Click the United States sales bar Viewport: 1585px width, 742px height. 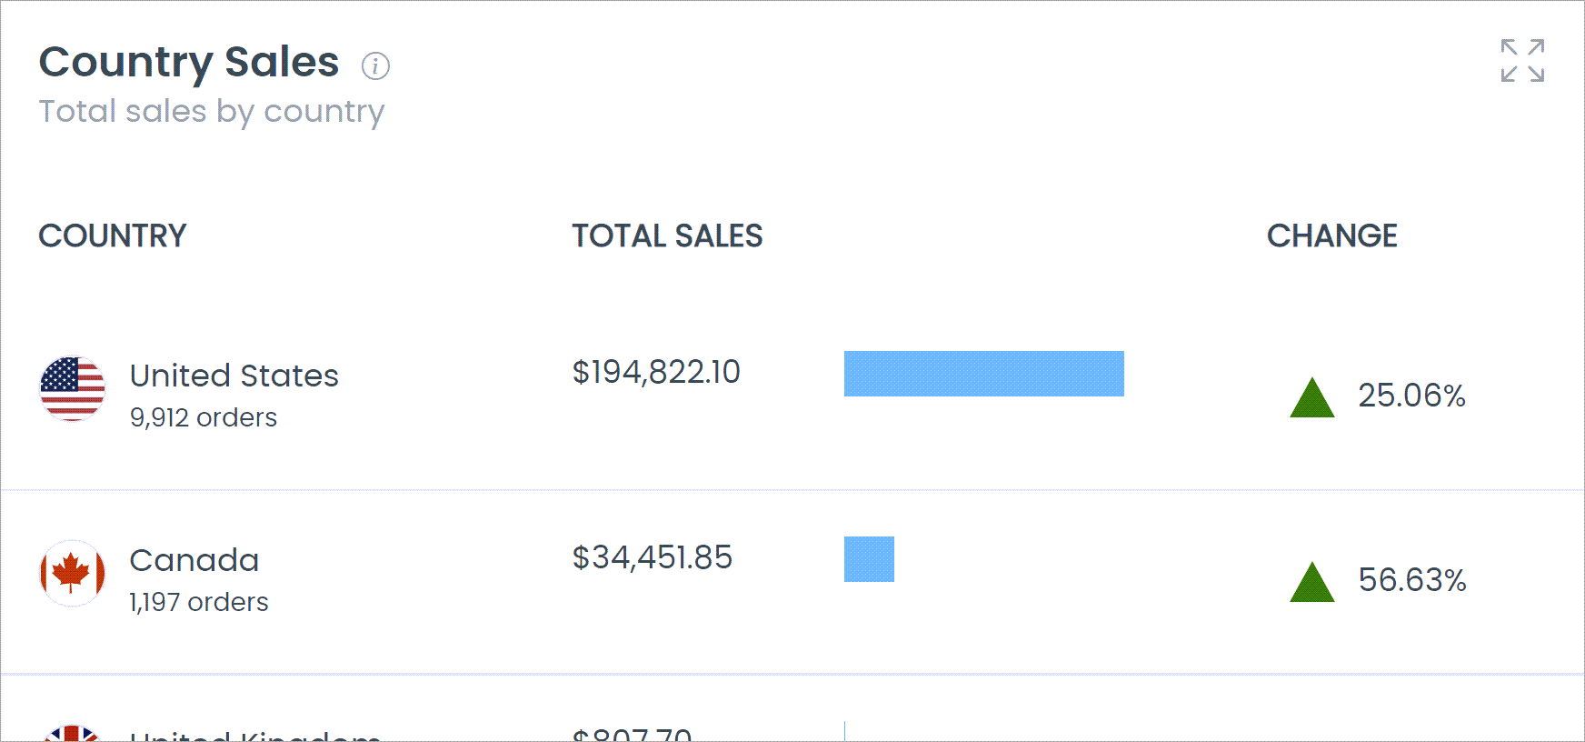984,373
